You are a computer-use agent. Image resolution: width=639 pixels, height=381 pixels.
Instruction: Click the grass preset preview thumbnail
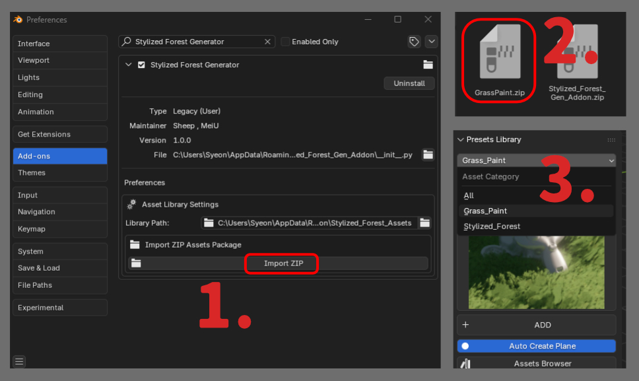point(536,272)
